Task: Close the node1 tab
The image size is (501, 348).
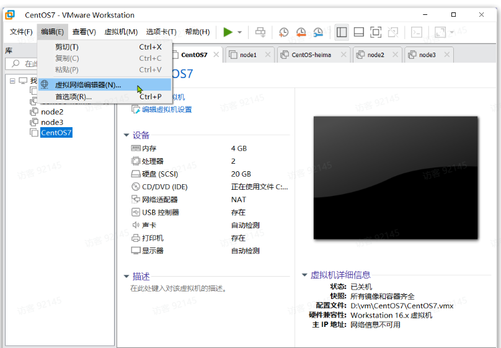Action: point(268,55)
